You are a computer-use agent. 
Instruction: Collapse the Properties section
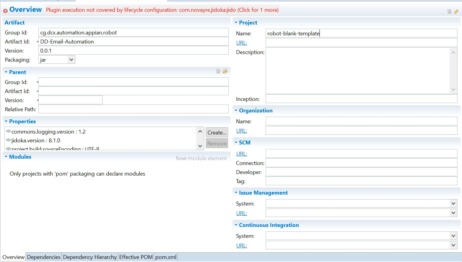[6, 121]
